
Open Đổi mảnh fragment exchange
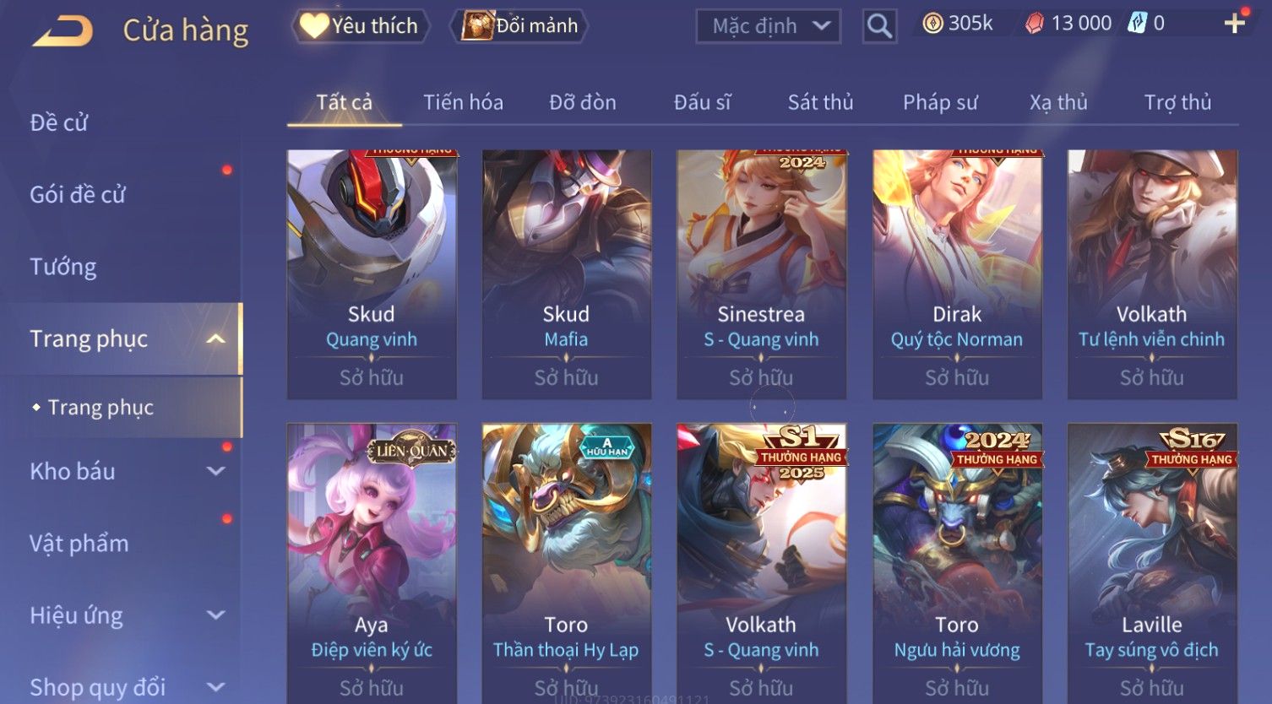pyautogui.click(x=519, y=26)
